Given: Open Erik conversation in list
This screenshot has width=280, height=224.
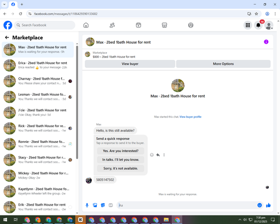Looking at the screenshot, I should (38, 207).
